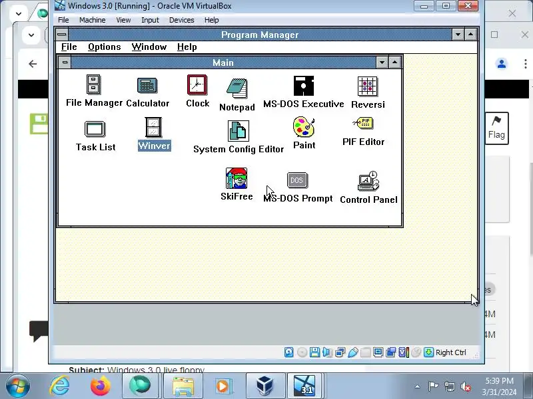Open Program Manager Options menu
This screenshot has width=533, height=399.
coord(105,47)
